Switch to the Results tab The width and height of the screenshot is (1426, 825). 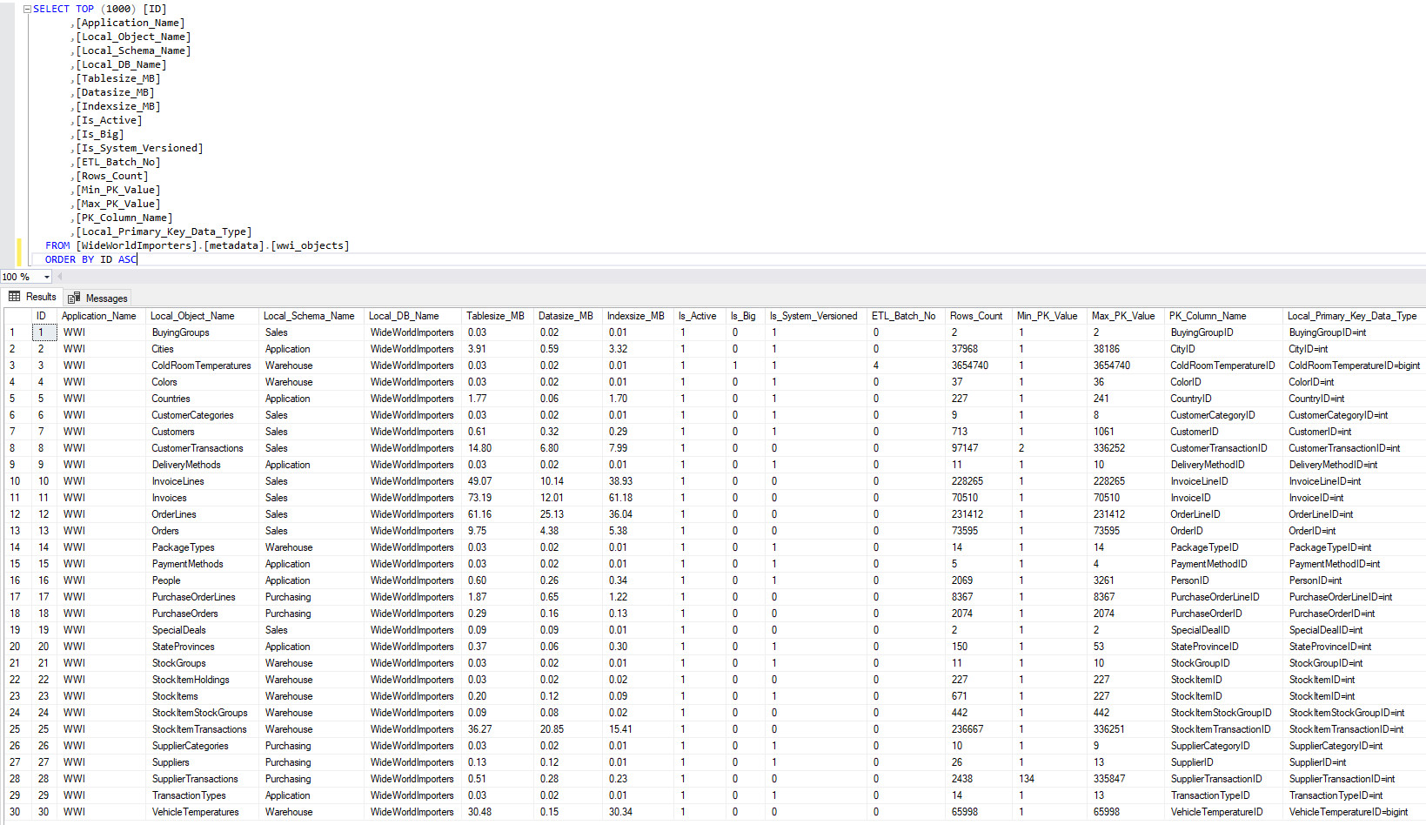(x=41, y=297)
